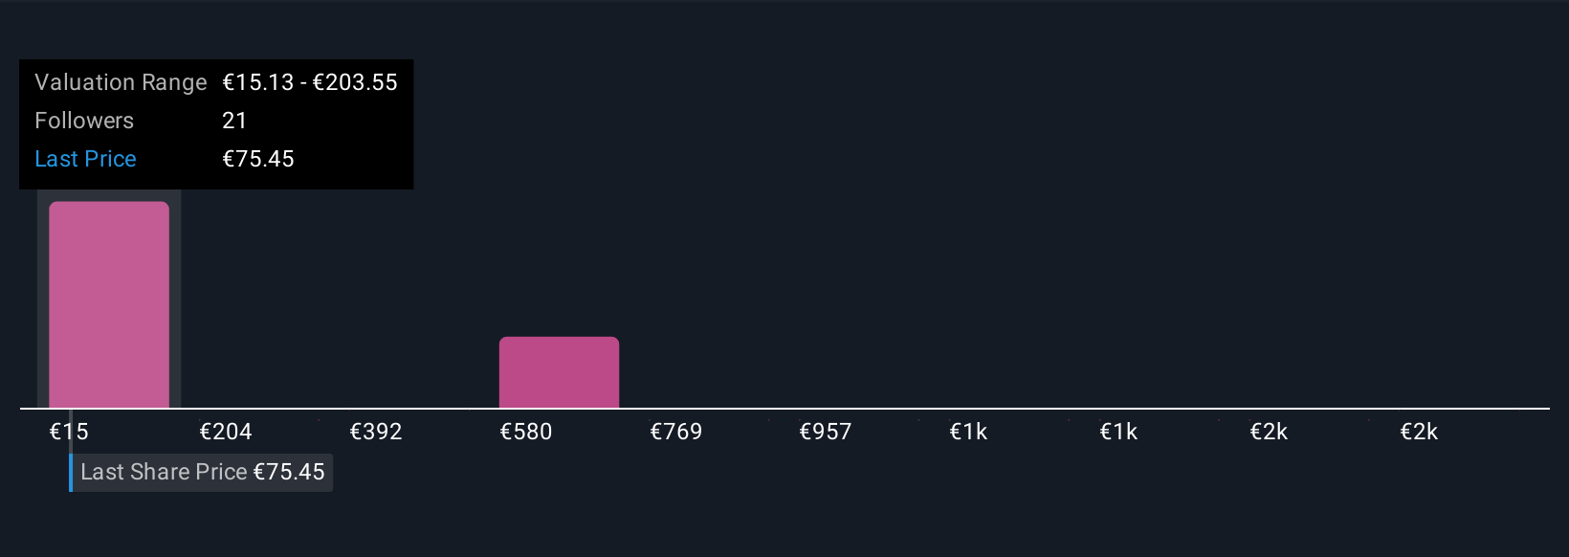Click the followers count 21
Screen dimensions: 1569x557
click(x=234, y=121)
